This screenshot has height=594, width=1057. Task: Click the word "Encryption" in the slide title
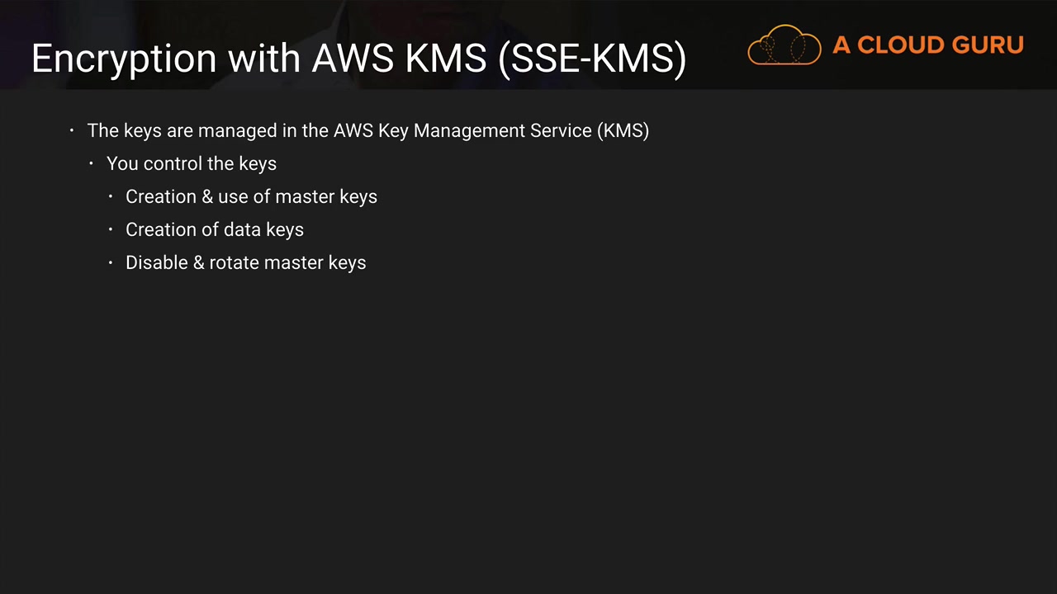point(124,59)
